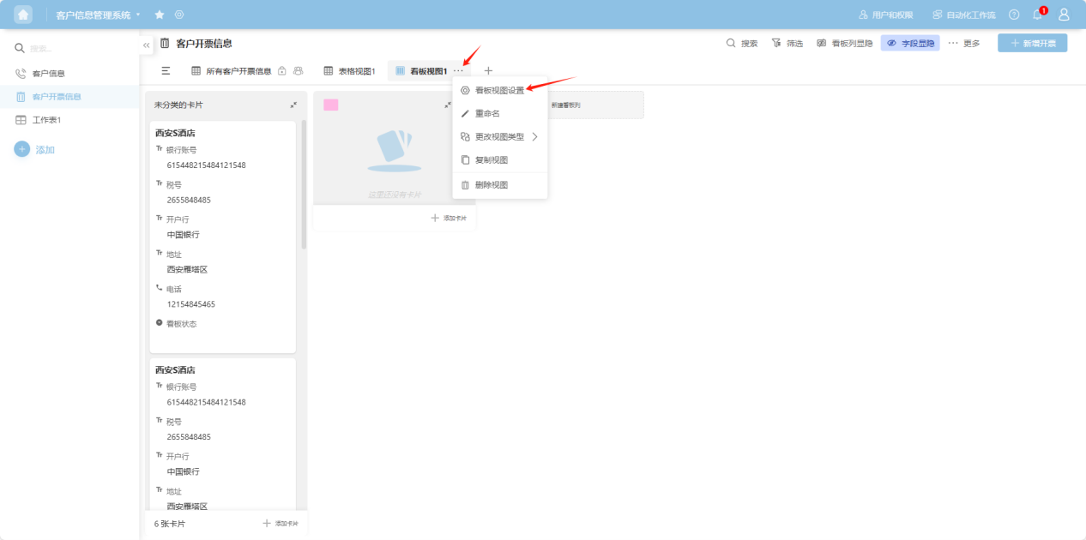Collapse the 未分类的卡片 column
Viewport: 1086px width, 540px height.
point(293,105)
